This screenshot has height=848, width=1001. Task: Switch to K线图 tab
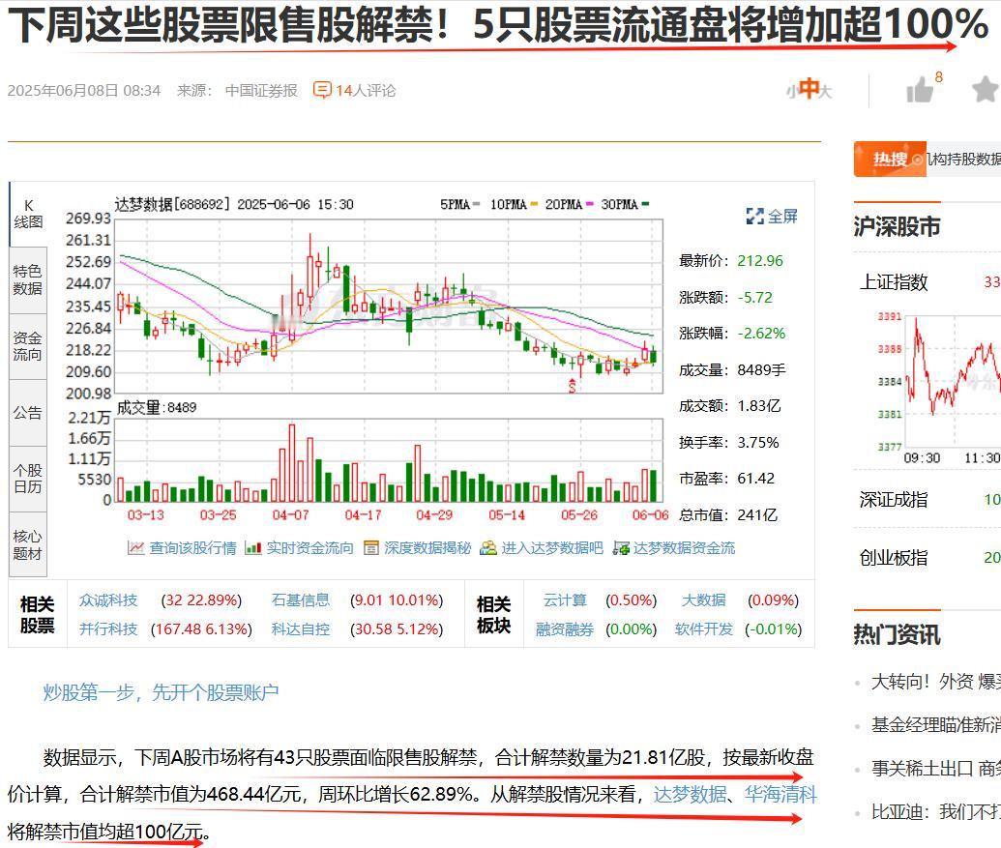[x=28, y=214]
